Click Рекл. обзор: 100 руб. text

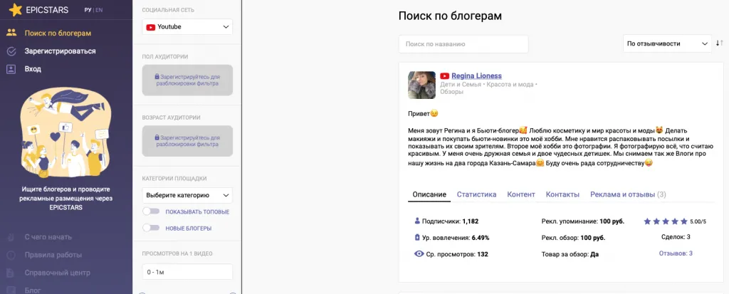pyautogui.click(x=573, y=238)
